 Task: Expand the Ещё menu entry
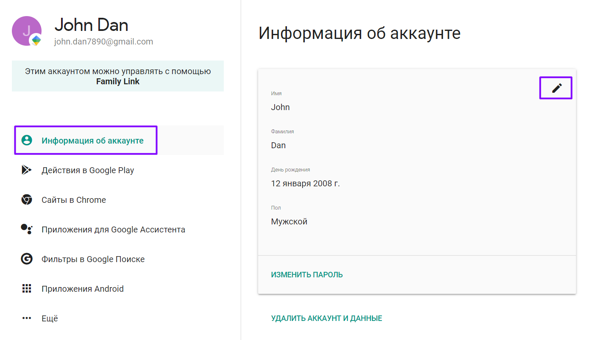pos(118,318)
